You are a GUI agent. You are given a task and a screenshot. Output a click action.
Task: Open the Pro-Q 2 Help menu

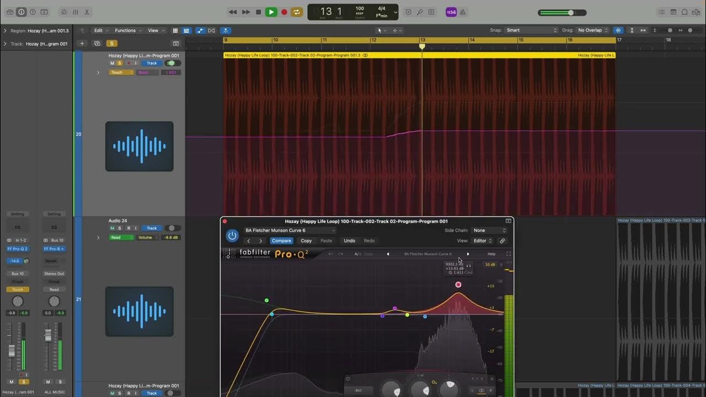[x=491, y=254]
